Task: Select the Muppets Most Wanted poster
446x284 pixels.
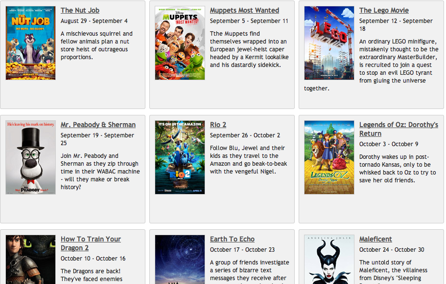Action: click(x=180, y=43)
